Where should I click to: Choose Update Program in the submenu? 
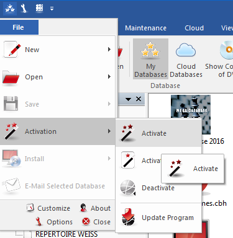coord(158,218)
